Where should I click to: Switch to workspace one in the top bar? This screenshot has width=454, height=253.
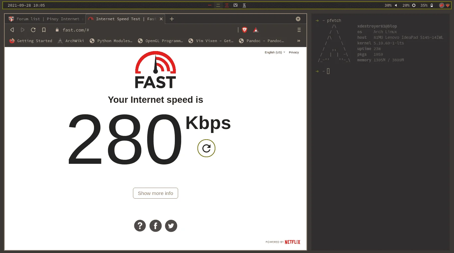210,5
